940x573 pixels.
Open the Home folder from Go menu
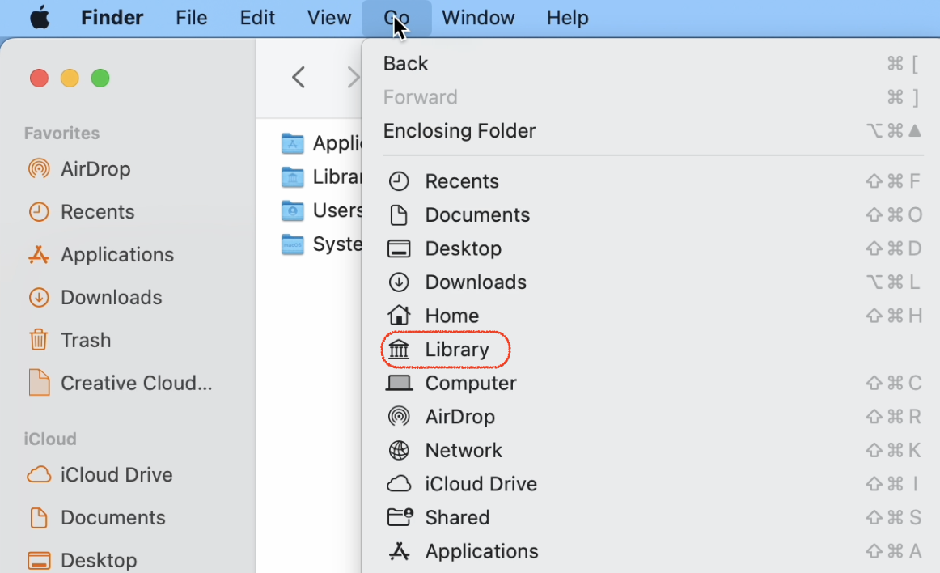click(x=451, y=316)
